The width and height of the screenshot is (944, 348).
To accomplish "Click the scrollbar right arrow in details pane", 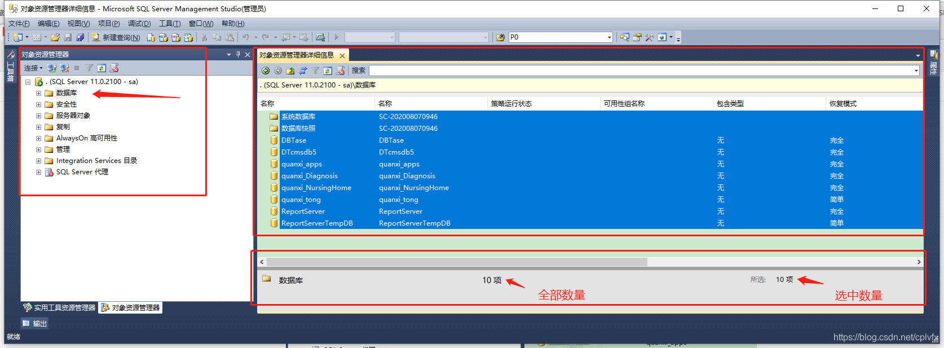I will click(x=919, y=262).
